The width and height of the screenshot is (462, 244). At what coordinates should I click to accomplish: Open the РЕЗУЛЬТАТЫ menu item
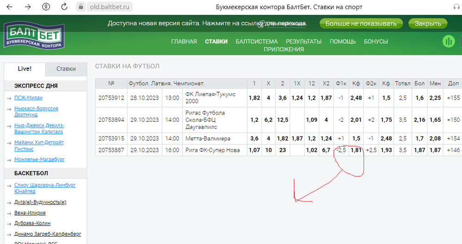[304, 41]
